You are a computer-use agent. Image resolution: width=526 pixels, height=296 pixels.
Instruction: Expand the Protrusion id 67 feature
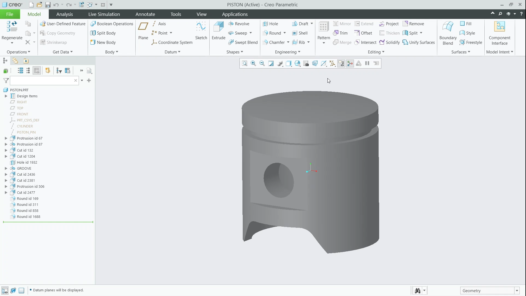pyautogui.click(x=6, y=138)
